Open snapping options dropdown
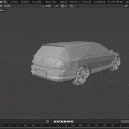The height and width of the screenshot is (129, 129). [x=66, y=6]
